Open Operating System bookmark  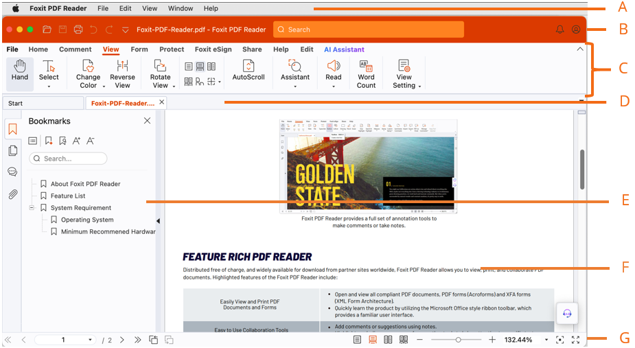(87, 220)
